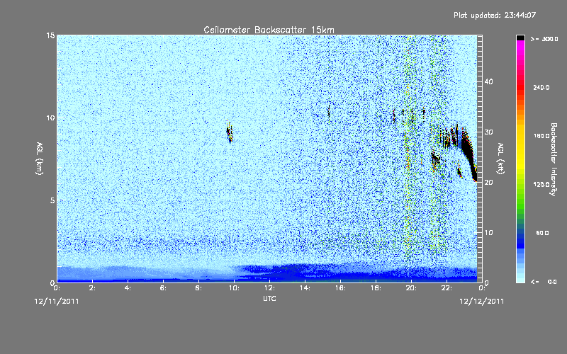Image resolution: width=567 pixels, height=354 pixels.
Task: Click the '120.0' colorbar label
Action: pyautogui.click(x=541, y=184)
